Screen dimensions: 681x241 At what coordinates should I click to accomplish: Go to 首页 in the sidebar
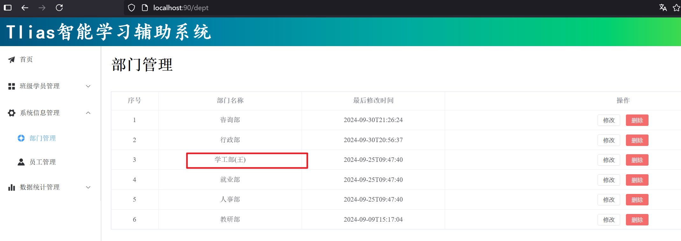pos(26,59)
